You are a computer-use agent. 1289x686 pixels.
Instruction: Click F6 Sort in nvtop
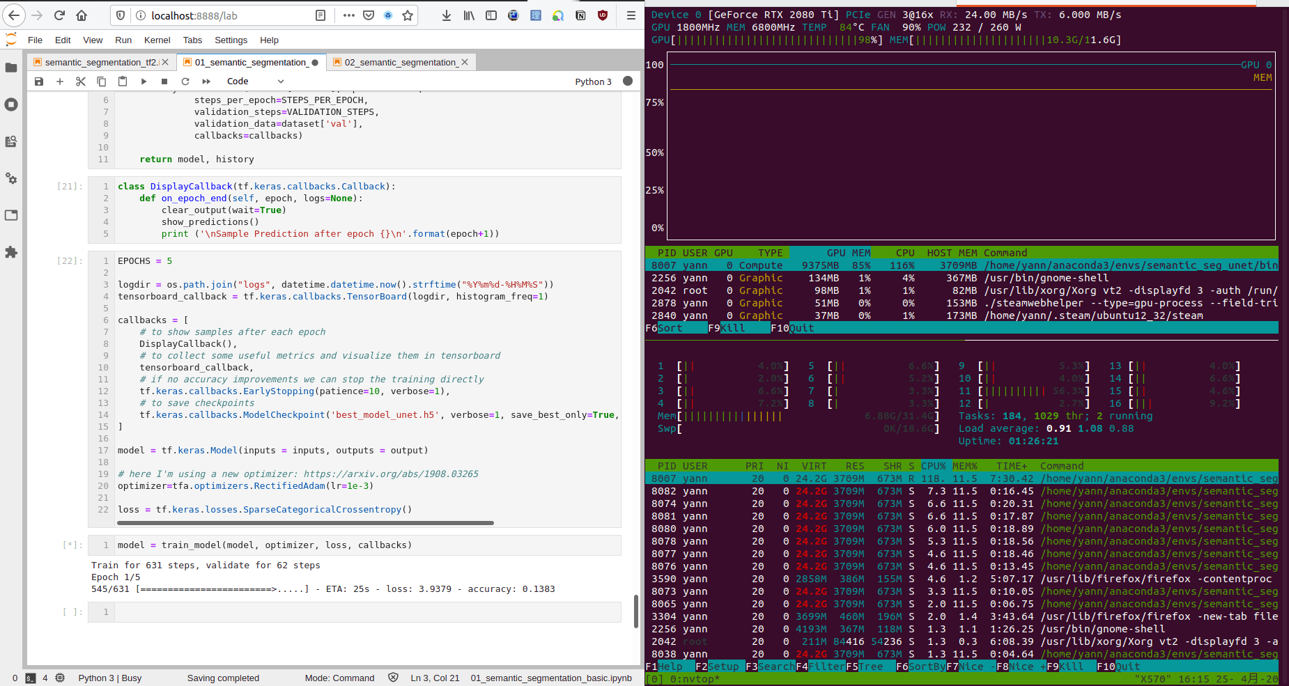point(676,328)
